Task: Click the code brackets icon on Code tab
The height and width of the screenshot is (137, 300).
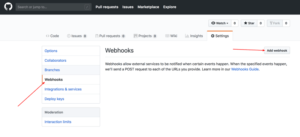Action: [x=48, y=36]
